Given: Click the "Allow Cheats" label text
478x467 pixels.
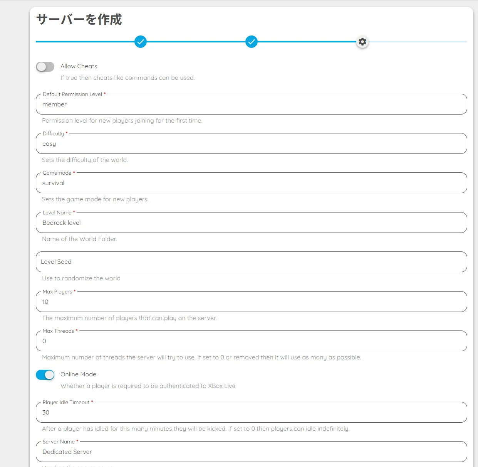Looking at the screenshot, I should click(79, 66).
